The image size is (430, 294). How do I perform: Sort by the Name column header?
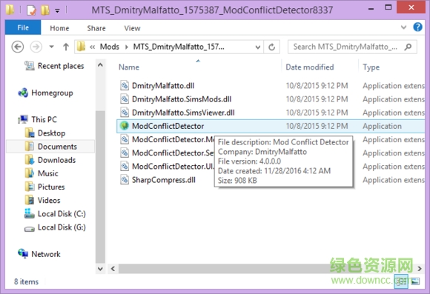coord(128,67)
